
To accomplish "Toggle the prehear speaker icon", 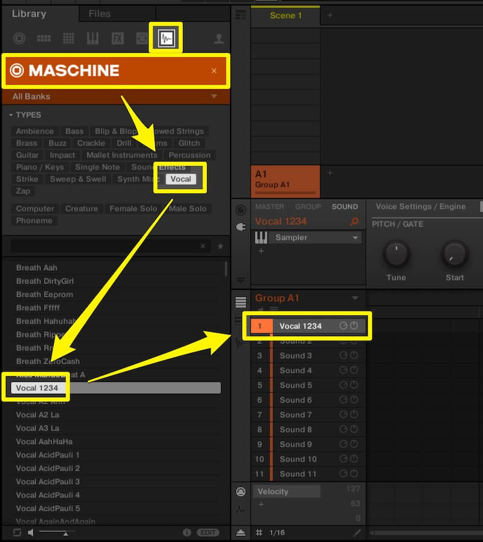I will pyautogui.click(x=31, y=532).
